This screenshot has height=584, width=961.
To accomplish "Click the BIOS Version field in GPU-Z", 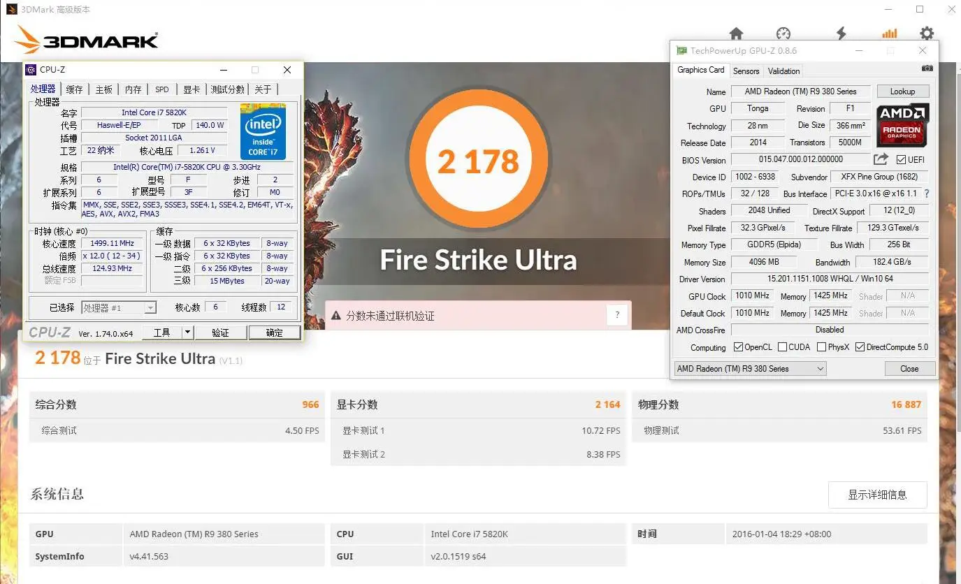I will [800, 159].
